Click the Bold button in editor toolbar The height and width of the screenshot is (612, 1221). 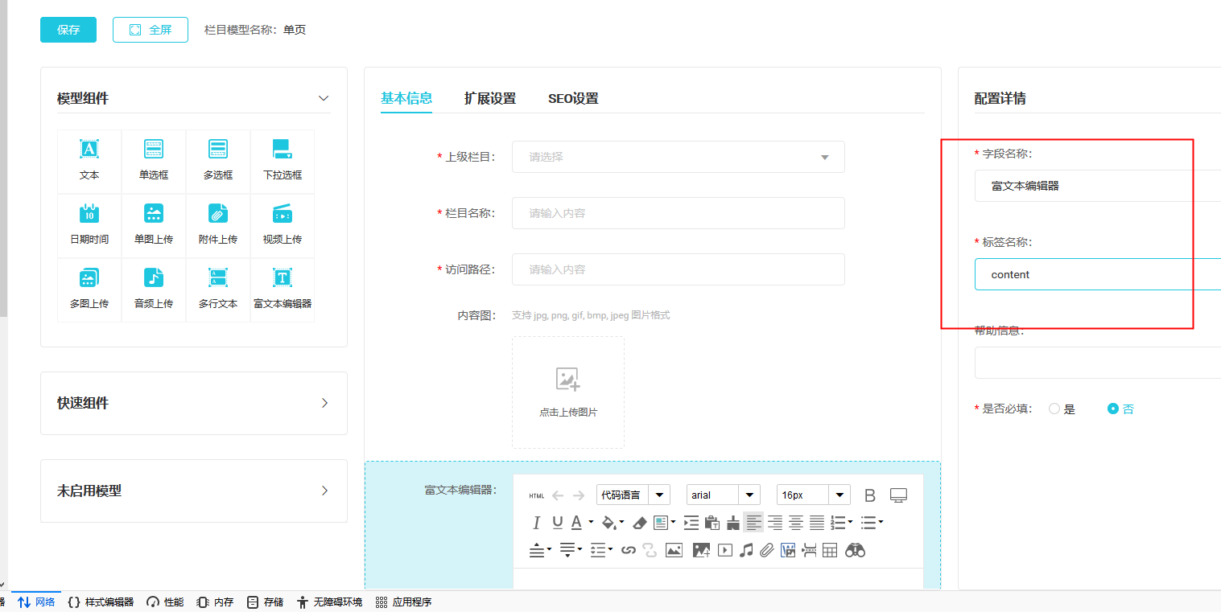point(869,495)
